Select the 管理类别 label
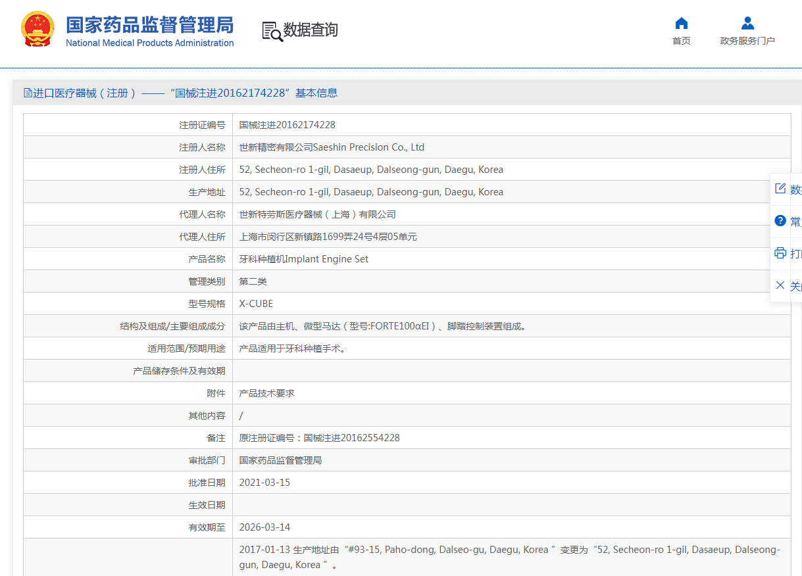This screenshot has height=576, width=802. tap(207, 281)
